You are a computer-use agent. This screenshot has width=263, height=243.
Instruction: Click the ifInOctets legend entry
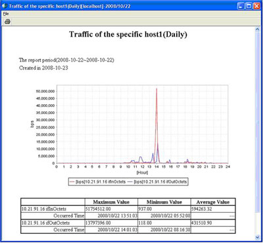tap(97, 182)
